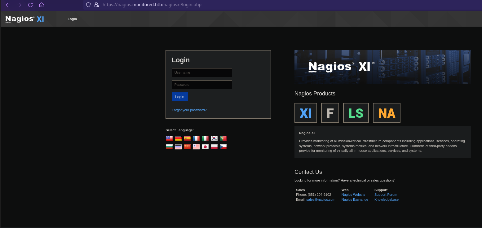
Task: Click into the Password field
Action: coord(202,85)
